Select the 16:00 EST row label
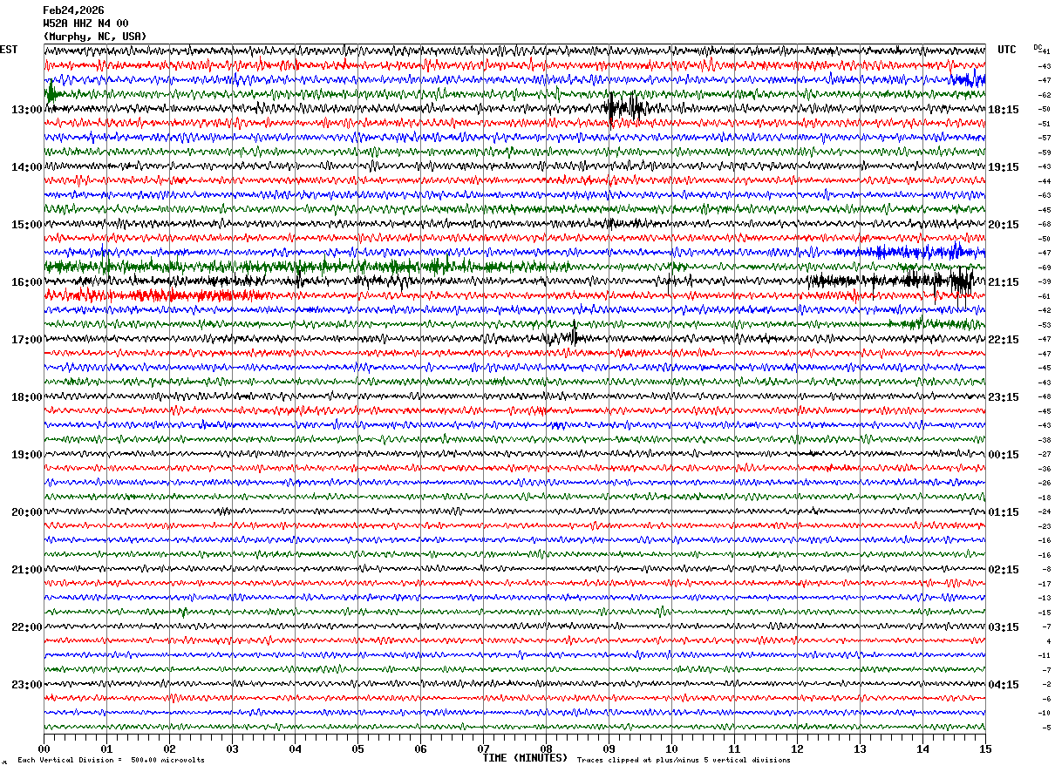This screenshot has height=772, width=1055. [x=26, y=282]
